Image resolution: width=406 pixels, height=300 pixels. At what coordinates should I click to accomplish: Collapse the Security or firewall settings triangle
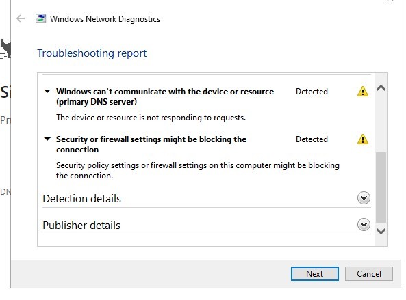point(47,139)
